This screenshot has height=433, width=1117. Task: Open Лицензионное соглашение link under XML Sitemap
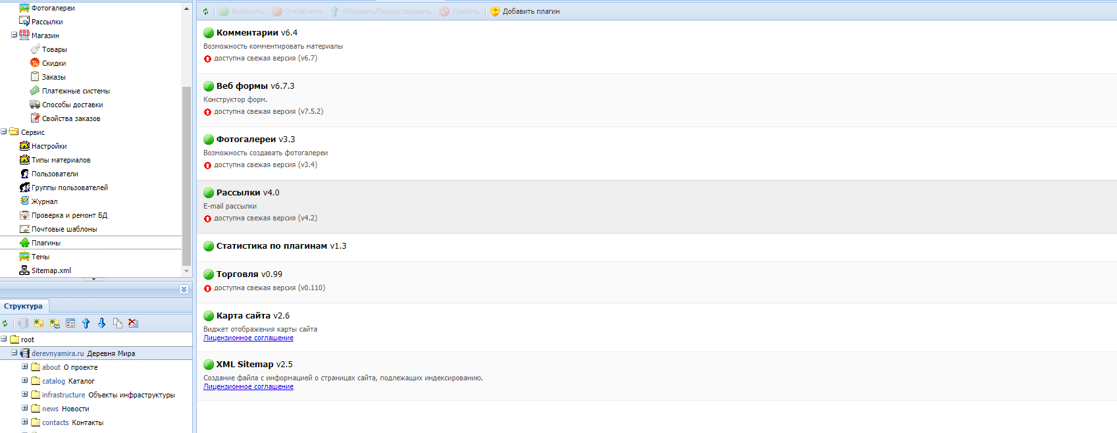(x=248, y=387)
